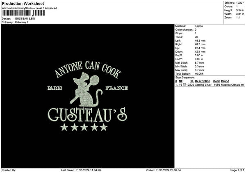Screen dimensions: 246x173
Task: Click the Madeira Classic 40 brand
Action: pos(232,85)
